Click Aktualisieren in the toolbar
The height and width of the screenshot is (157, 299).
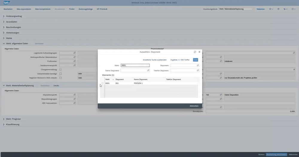(x=60, y=9)
